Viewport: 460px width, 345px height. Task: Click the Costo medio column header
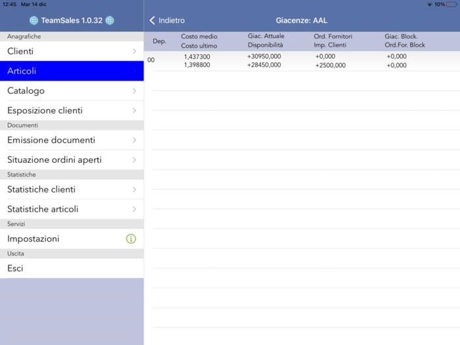[199, 36]
